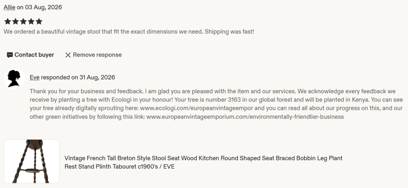Open Eve's silhouette avatar image
The width and height of the screenshot is (408, 188).
pos(14,78)
